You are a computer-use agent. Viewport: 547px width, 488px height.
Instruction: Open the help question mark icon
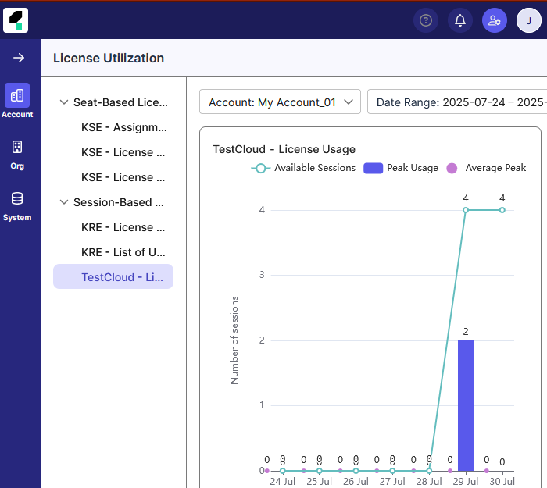tap(426, 20)
